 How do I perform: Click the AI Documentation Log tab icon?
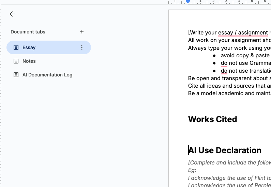[x=16, y=75]
